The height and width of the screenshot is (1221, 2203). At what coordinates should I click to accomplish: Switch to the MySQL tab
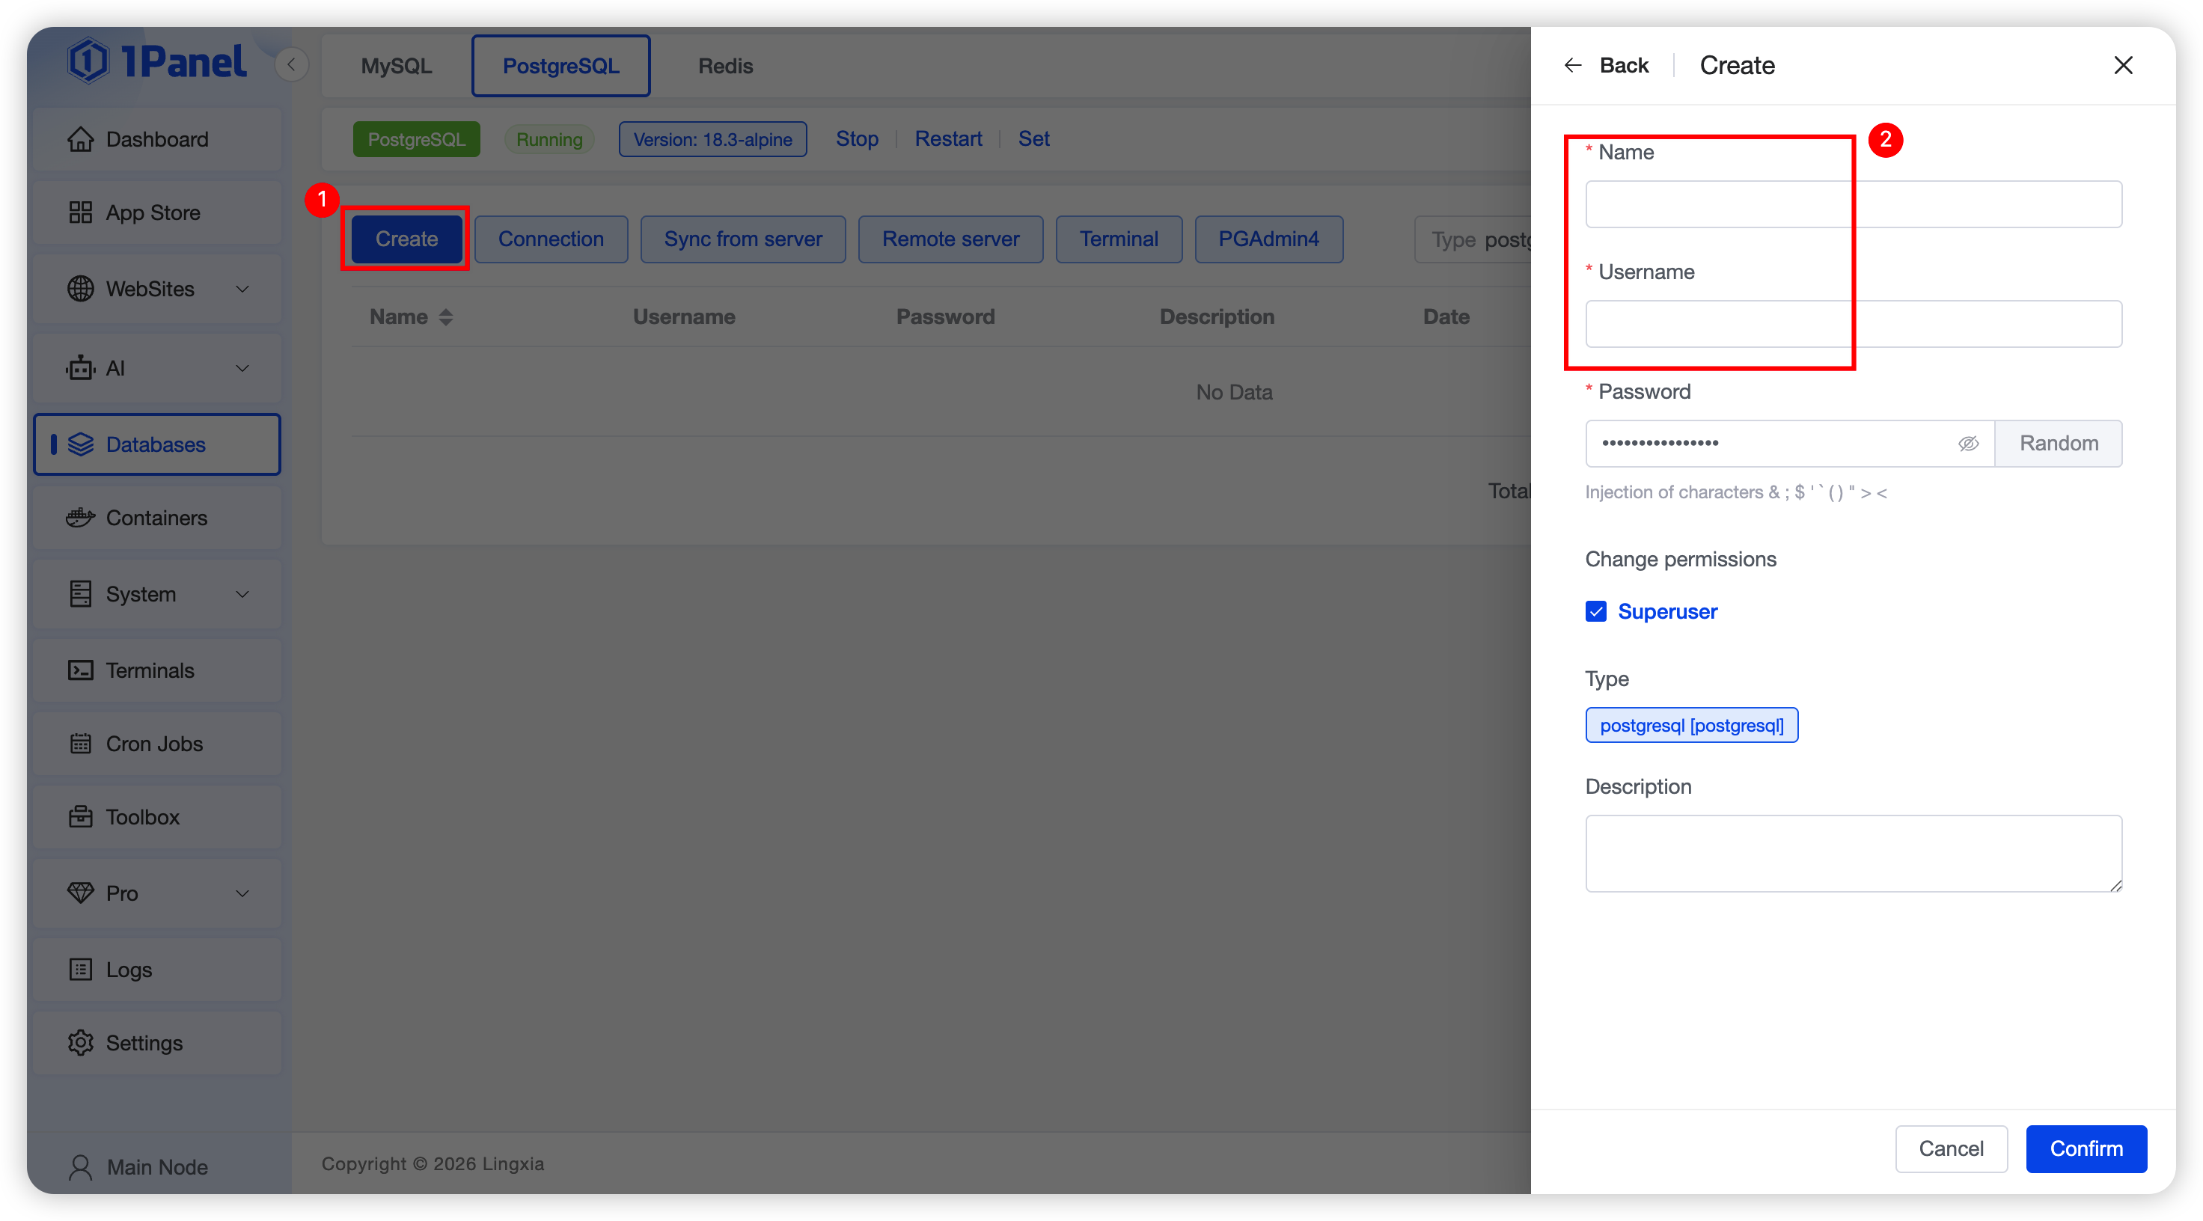(396, 66)
